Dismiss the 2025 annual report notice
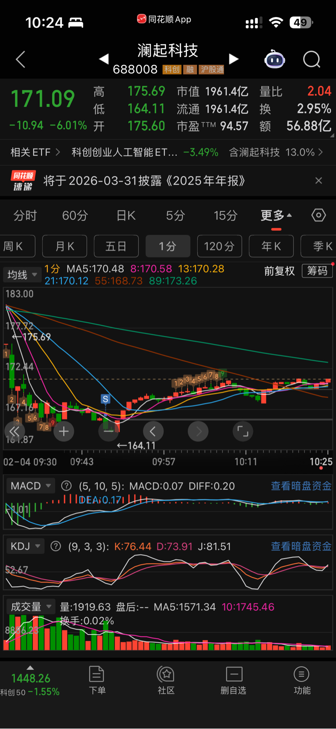Image resolution: width=336 pixels, height=729 pixels. (x=318, y=181)
